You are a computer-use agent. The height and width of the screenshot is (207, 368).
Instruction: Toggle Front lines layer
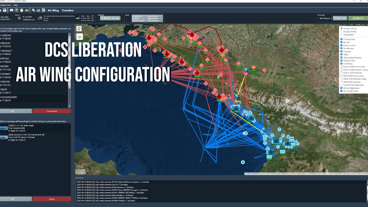[x=341, y=64]
